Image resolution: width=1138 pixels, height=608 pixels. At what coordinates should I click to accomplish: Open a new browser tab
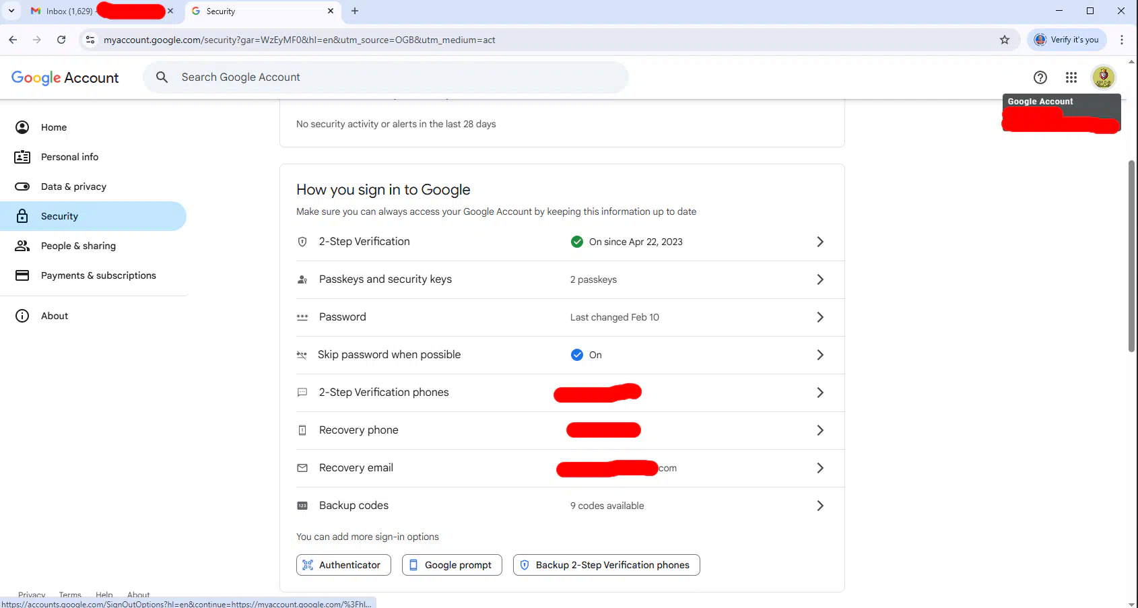point(355,11)
